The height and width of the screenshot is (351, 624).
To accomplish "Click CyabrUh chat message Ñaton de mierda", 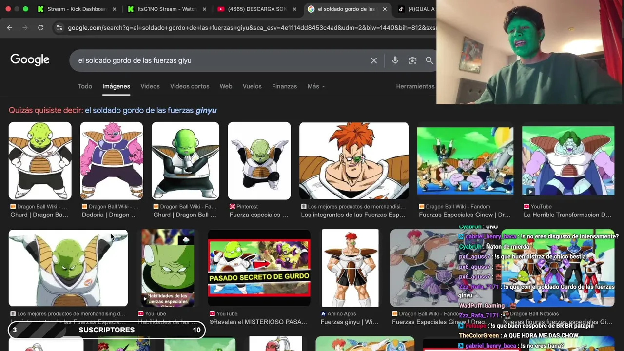I will [494, 247].
